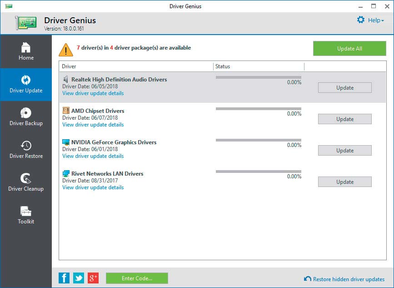The width and height of the screenshot is (394, 288).
Task: View driver update details for Realtek audio
Action: 93,93
